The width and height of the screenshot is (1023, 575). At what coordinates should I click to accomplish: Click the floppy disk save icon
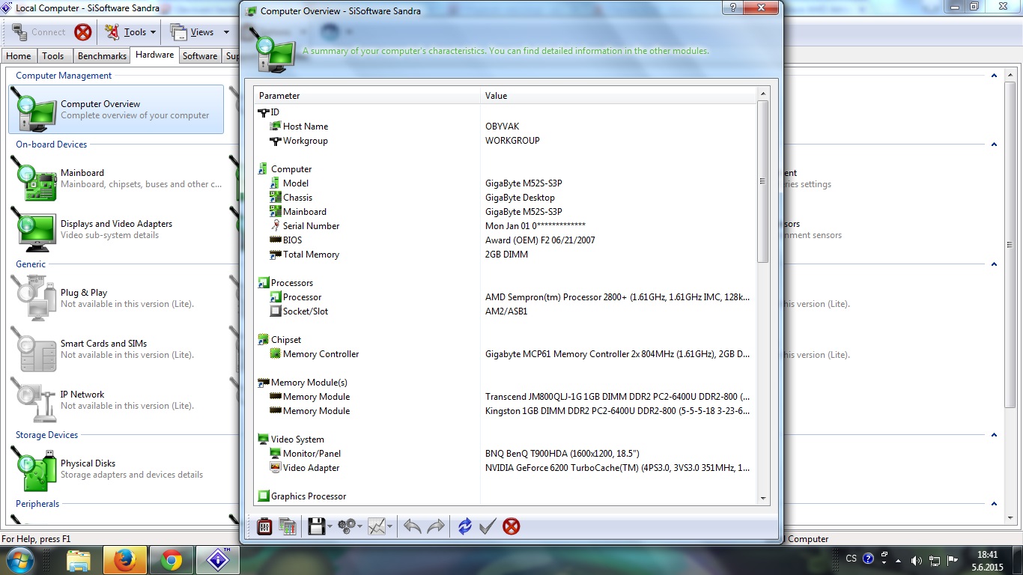316,526
